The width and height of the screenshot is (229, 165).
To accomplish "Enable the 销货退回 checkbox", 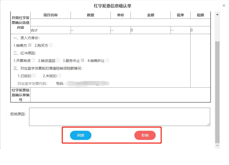I will click(58, 60).
